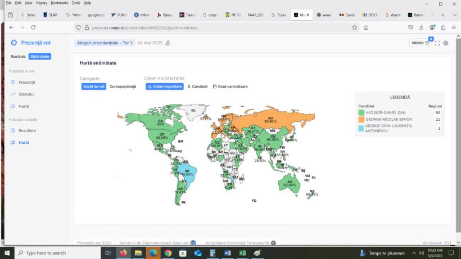Open a new browser tab
The height and width of the screenshot is (259, 461).
tap(443, 15)
